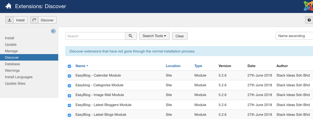Open the Search Tools dropdown
This screenshot has width=313, height=119.
(x=154, y=36)
